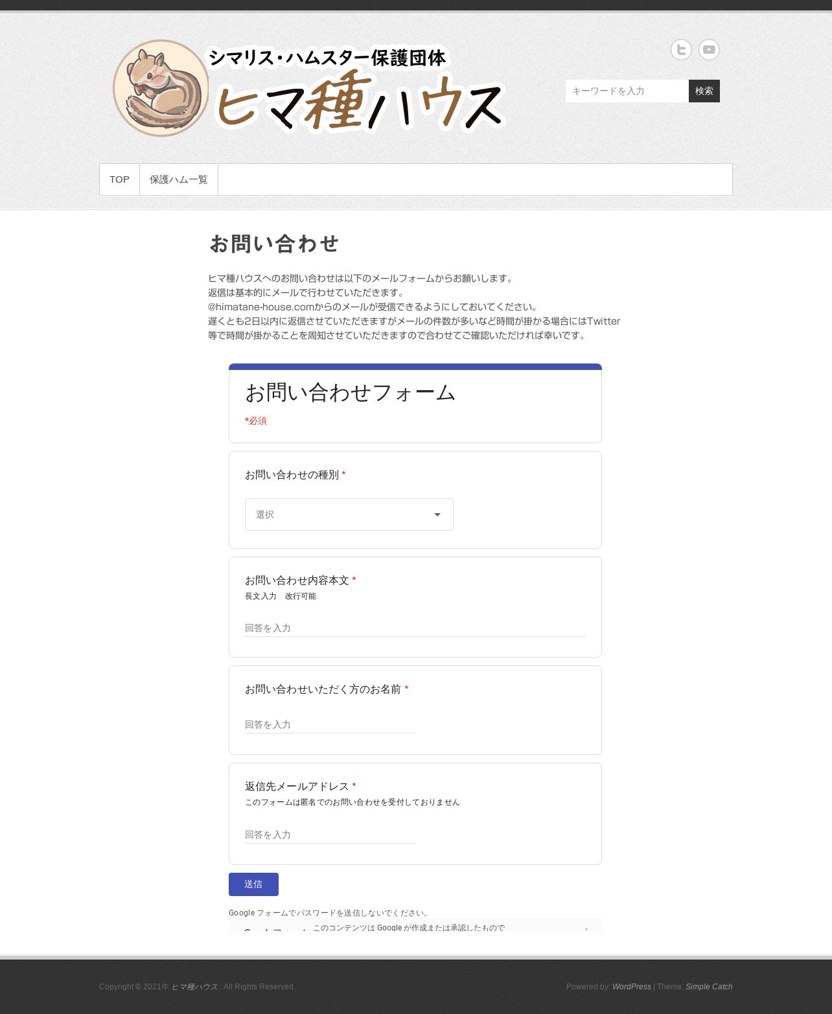This screenshot has height=1014, width=832.
Task: Open the YouTube social icon
Action: point(709,50)
